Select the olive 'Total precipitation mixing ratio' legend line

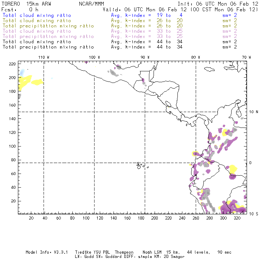(x=48, y=26)
